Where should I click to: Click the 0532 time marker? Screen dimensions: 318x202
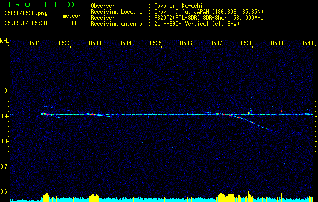pyautogui.click(x=65, y=43)
